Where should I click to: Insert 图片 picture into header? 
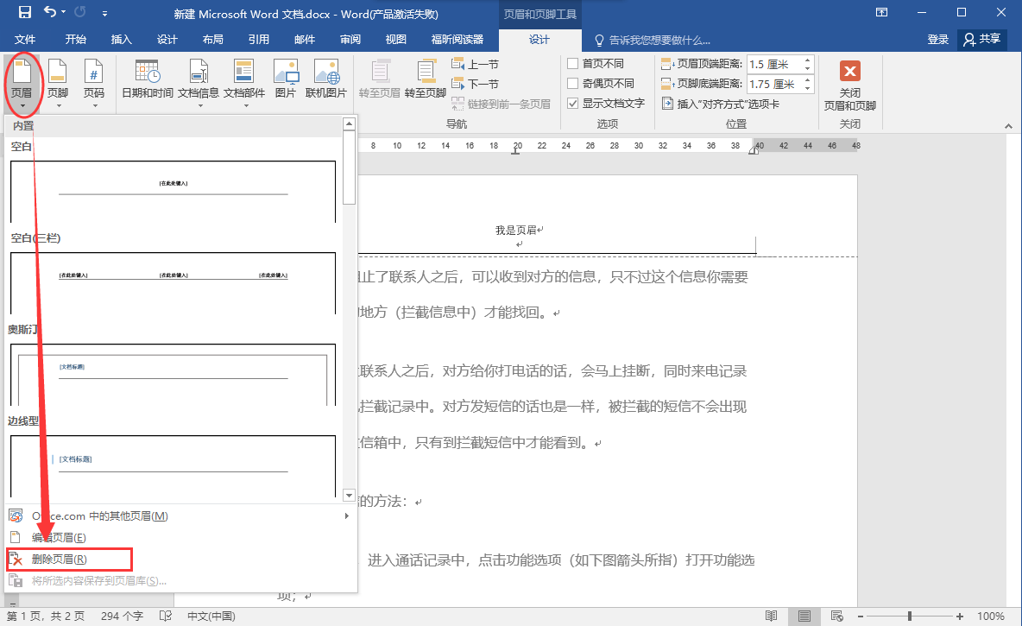tap(286, 79)
